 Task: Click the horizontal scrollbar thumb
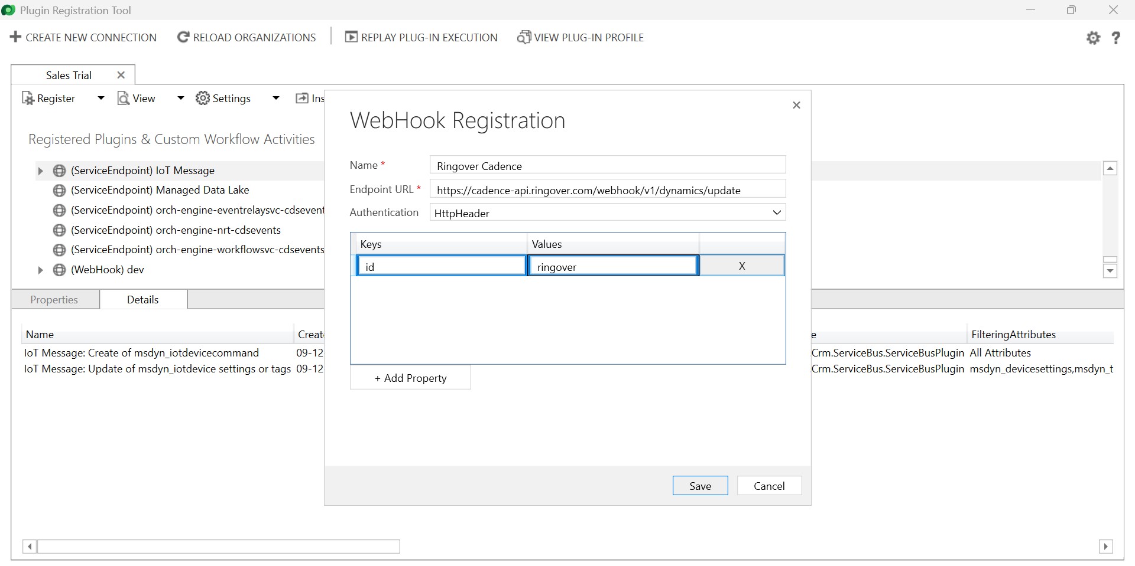click(219, 547)
